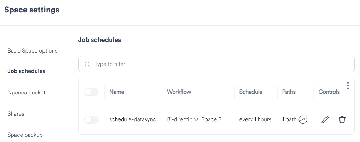
Task: Enable the schedule-datasync job toggle
Action: pos(91,120)
